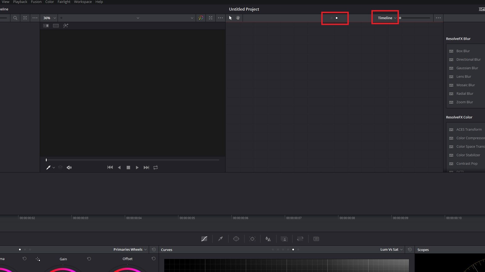This screenshot has width=485, height=272.
Task: Toggle the split screen view
Action: [56, 26]
